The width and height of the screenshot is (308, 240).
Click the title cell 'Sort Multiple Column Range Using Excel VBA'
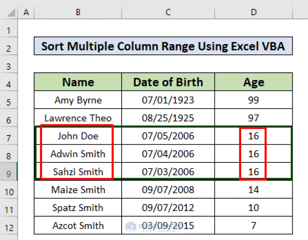coord(163,46)
